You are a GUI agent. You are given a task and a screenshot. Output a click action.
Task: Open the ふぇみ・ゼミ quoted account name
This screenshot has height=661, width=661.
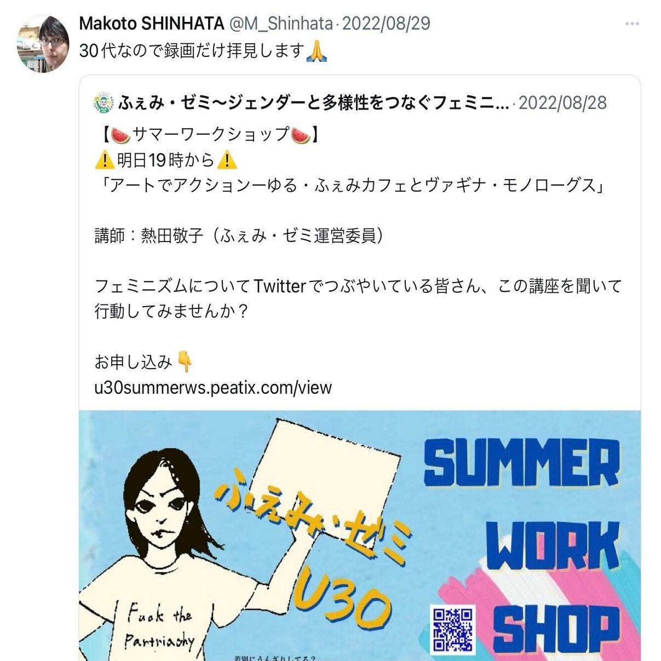(x=314, y=102)
